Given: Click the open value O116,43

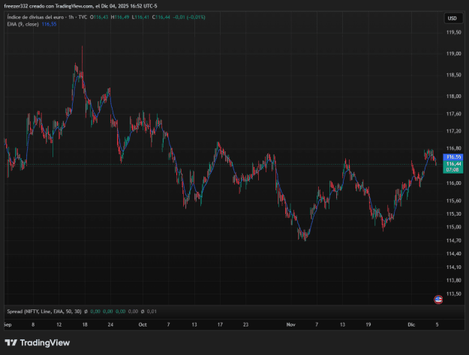Looking at the screenshot, I should pyautogui.click(x=99, y=17).
